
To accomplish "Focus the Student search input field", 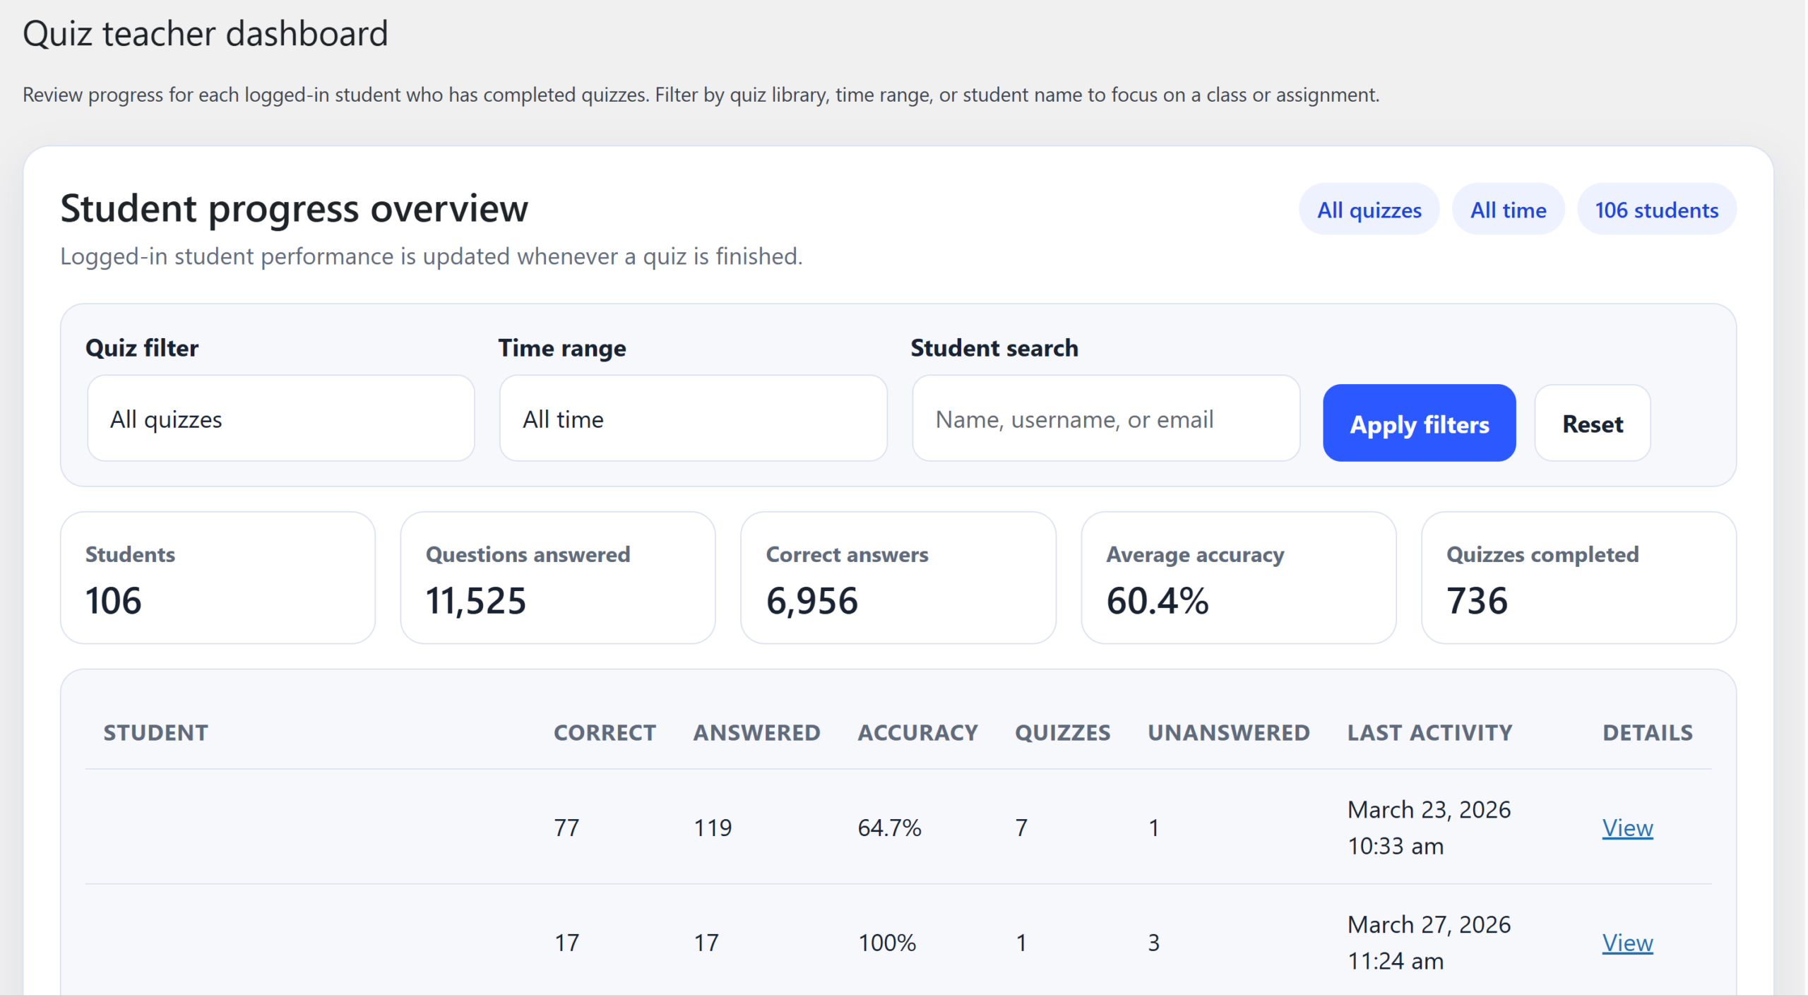I will pos(1105,419).
